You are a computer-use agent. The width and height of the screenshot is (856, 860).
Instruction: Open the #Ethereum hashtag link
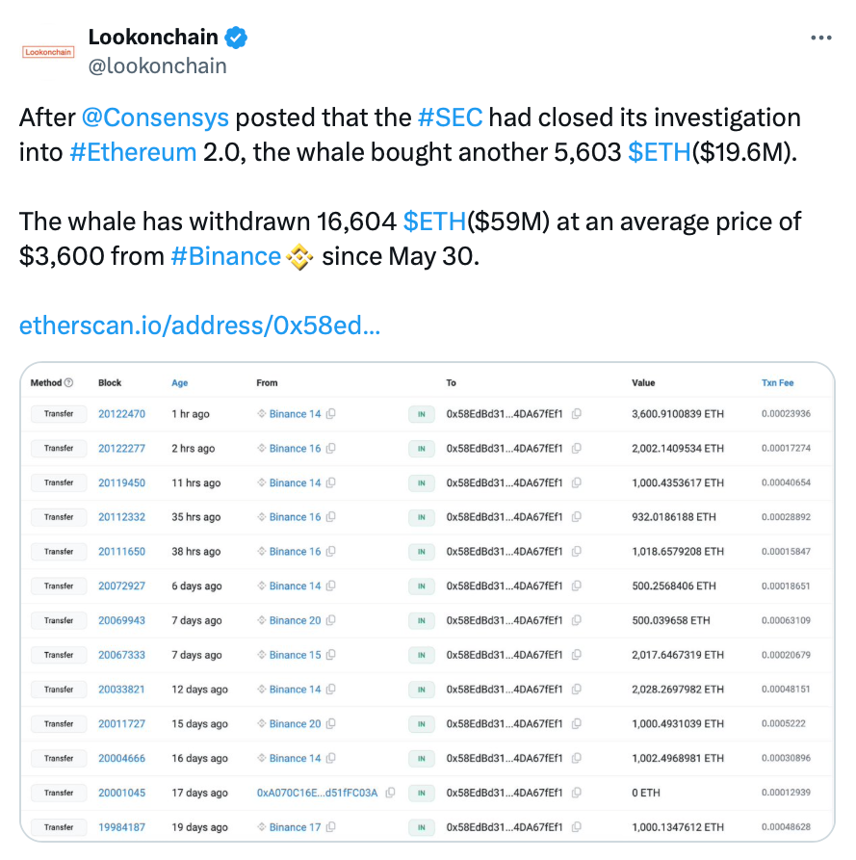133,152
